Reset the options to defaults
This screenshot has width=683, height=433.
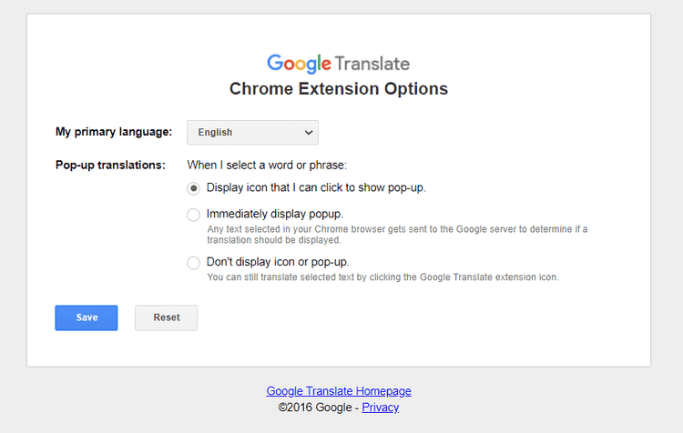(x=166, y=317)
